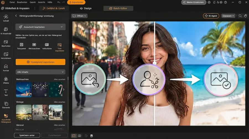Image resolution: width=249 pixels, height=139 pixels.
Task: Switch to Bibliothek & Anpassen tab
Action: tap(15, 8)
